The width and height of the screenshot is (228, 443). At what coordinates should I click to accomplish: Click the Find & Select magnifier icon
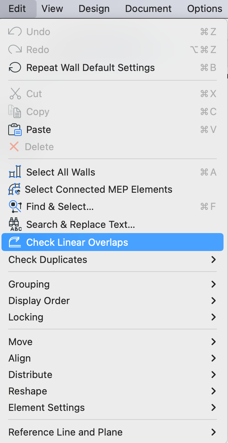pos(15,207)
